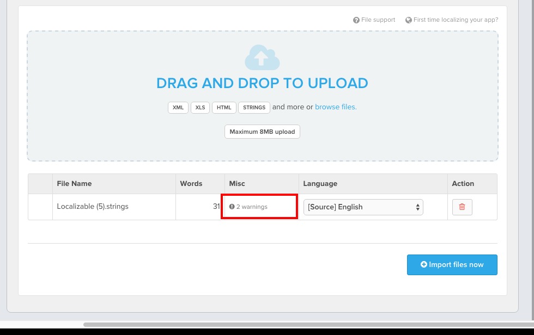Delete Localizable (5).strings with the trash icon
Image resolution: width=534 pixels, height=335 pixels.
[462, 207]
